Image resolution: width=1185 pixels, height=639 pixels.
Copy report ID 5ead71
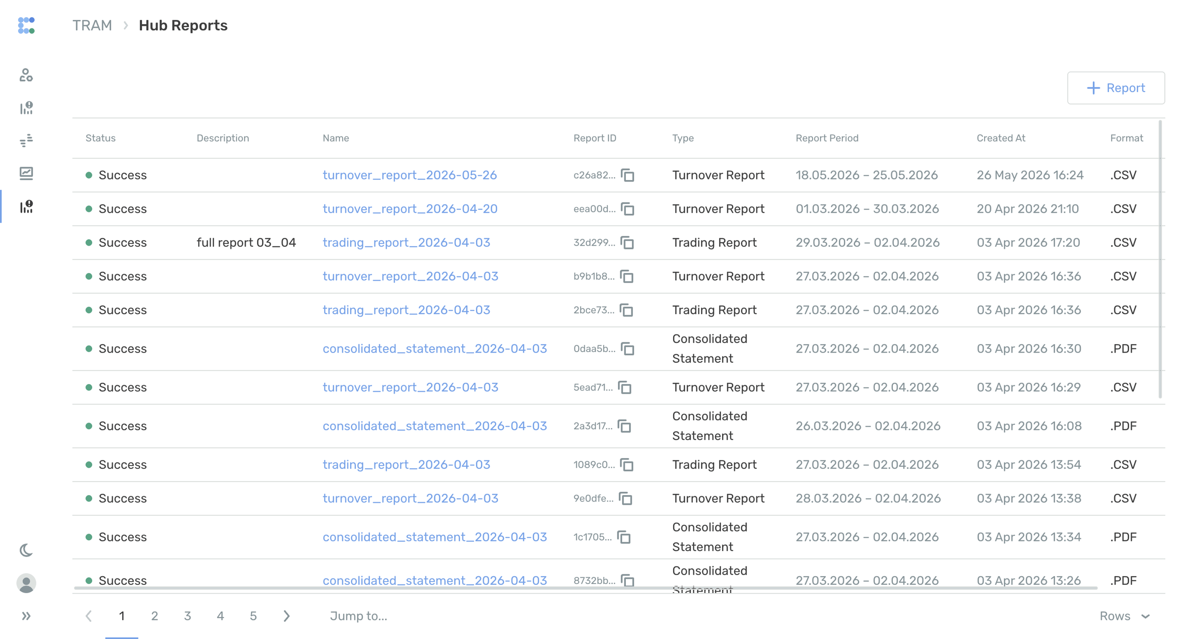tap(624, 387)
